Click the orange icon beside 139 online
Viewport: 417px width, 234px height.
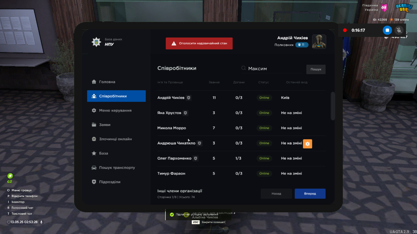392,20
